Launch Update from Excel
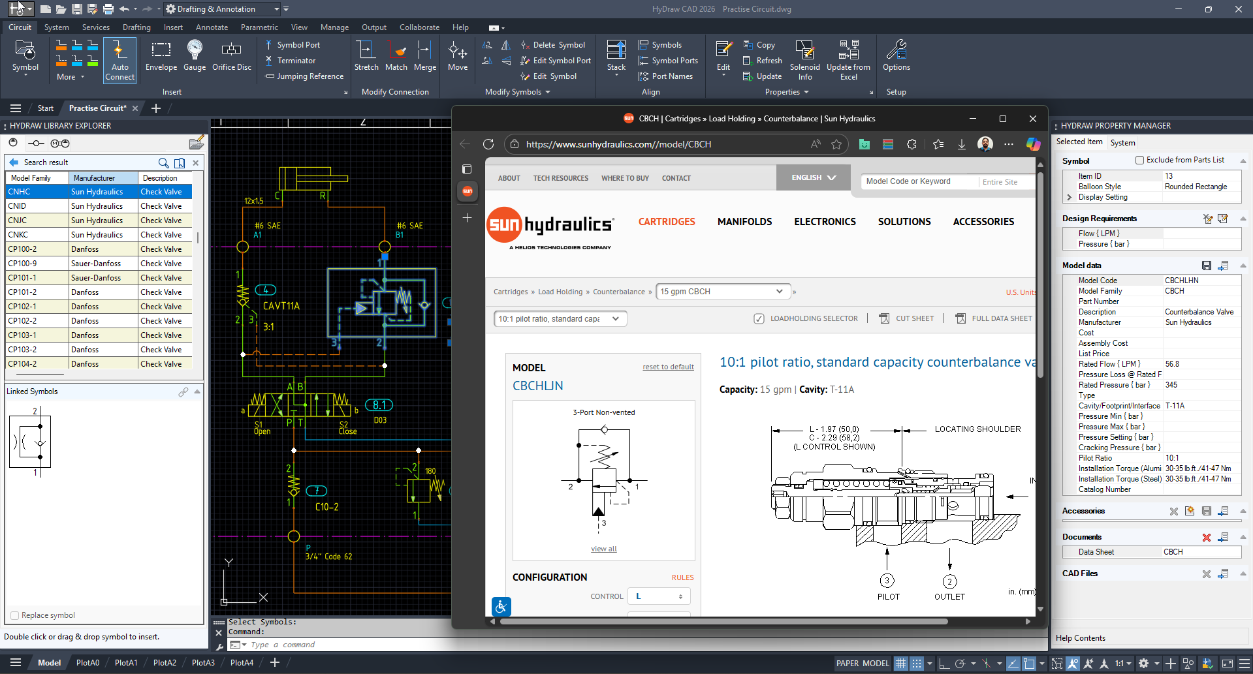The width and height of the screenshot is (1253, 674). click(x=848, y=59)
